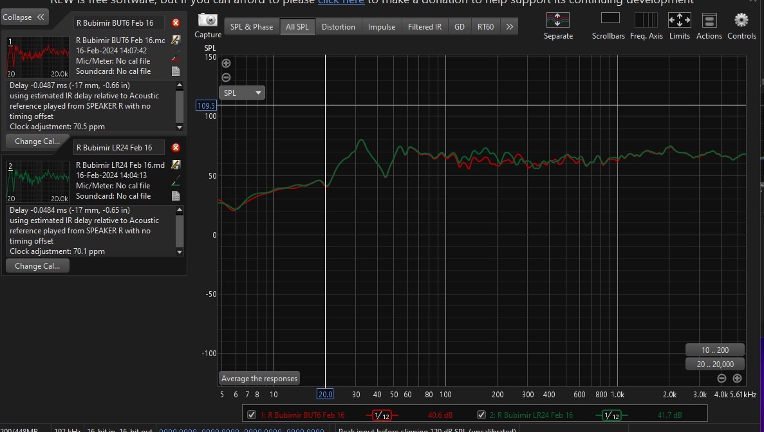
Task: Switch to the GD tab
Action: [x=460, y=27]
